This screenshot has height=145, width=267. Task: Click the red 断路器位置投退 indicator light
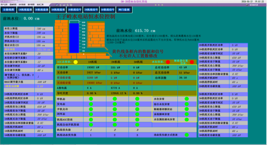click(x=192, y=62)
